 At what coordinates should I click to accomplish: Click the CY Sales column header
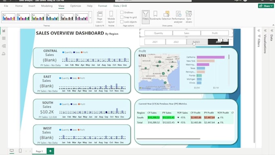(152, 113)
